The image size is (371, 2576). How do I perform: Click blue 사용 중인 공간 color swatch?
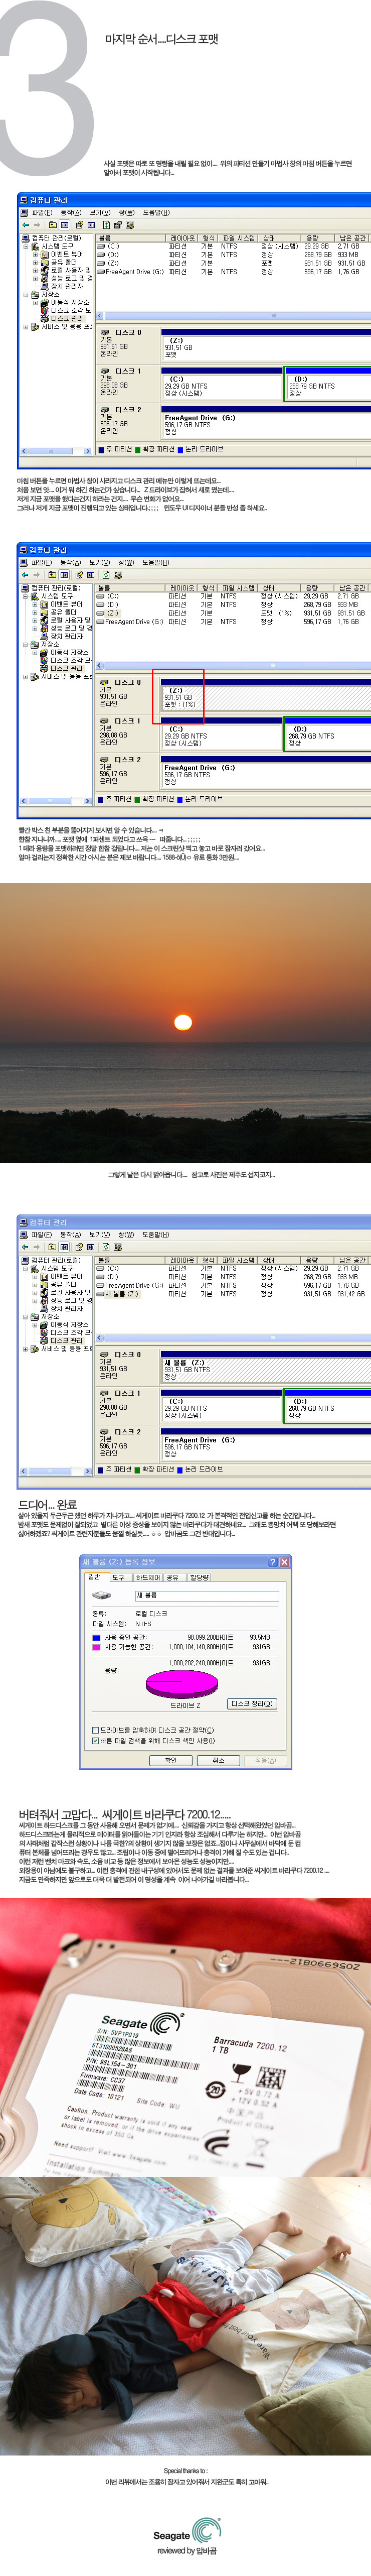(97, 1637)
